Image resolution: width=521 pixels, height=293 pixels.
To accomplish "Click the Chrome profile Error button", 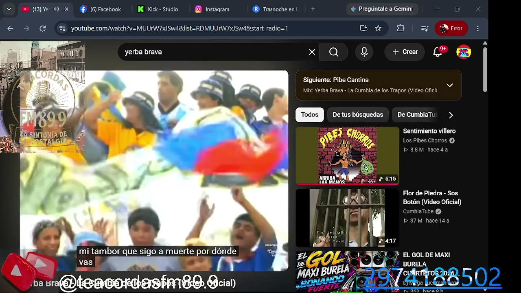I will (451, 28).
